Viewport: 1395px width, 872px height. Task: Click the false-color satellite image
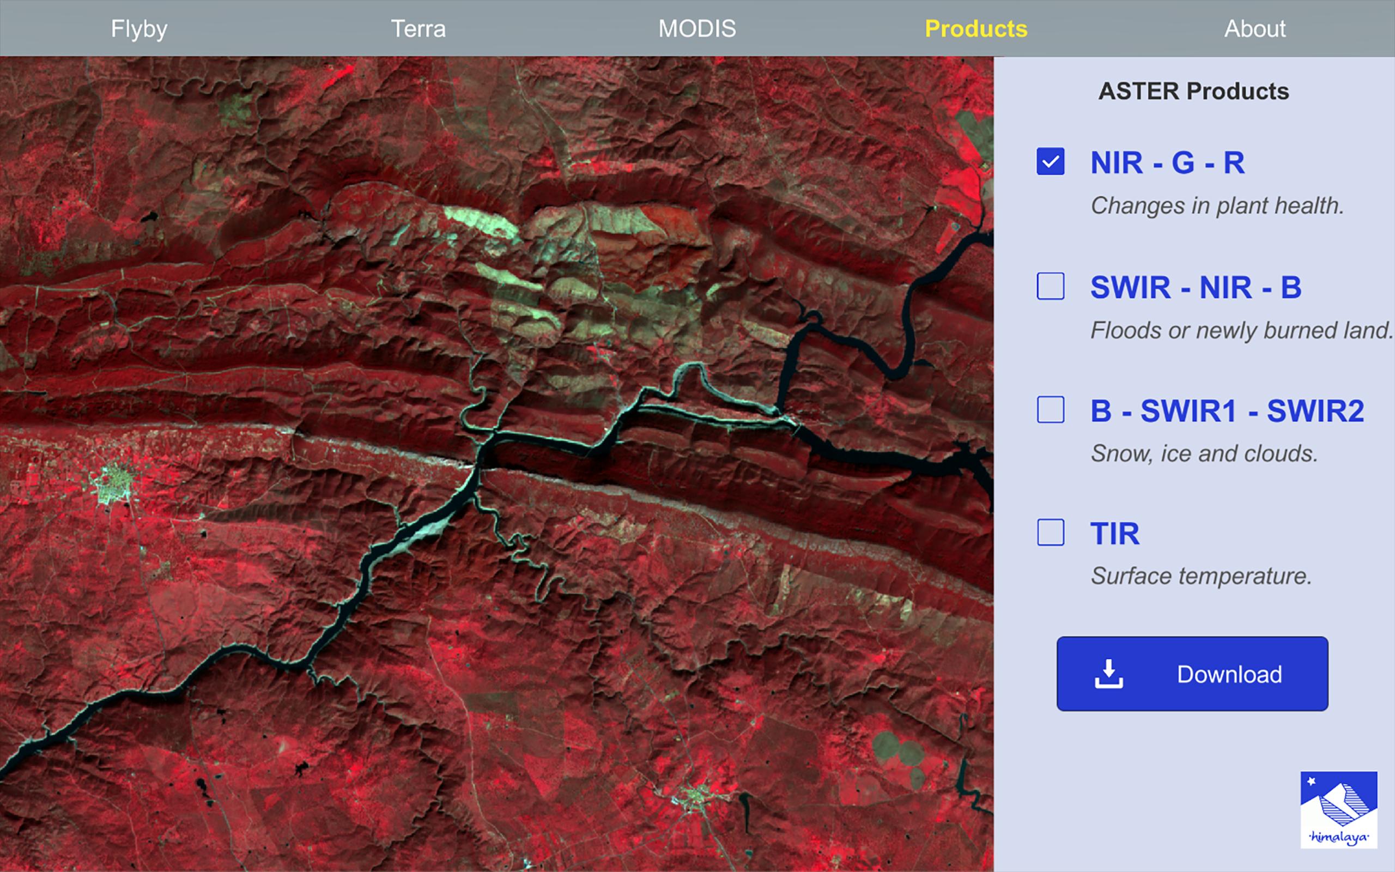[x=496, y=464]
